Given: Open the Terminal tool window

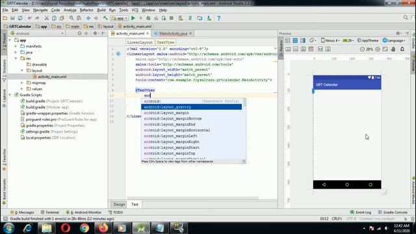Looking at the screenshot, I should point(50,213).
